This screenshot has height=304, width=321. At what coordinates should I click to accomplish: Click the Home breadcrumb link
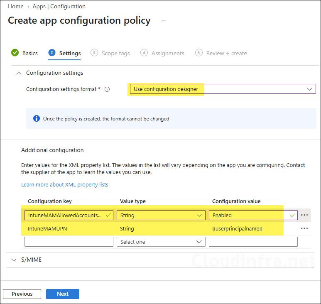click(16, 6)
